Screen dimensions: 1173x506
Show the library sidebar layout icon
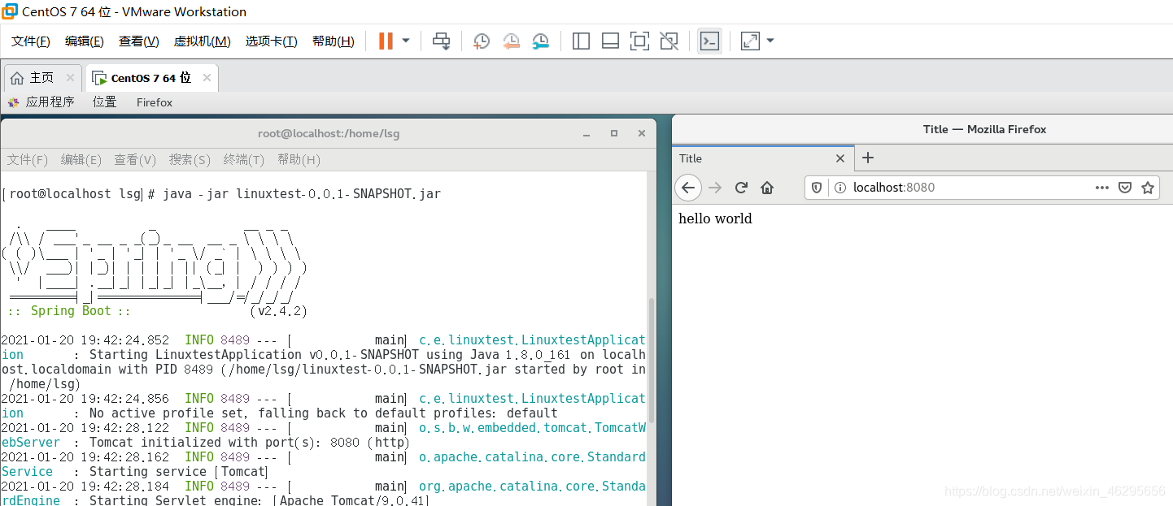581,41
